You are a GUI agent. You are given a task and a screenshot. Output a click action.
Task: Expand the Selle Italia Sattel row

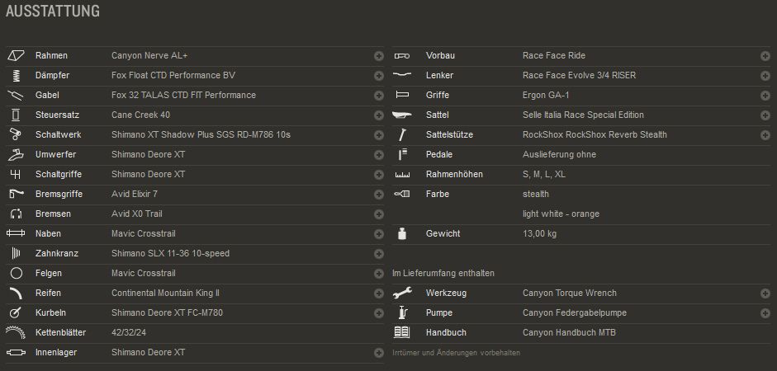point(765,115)
